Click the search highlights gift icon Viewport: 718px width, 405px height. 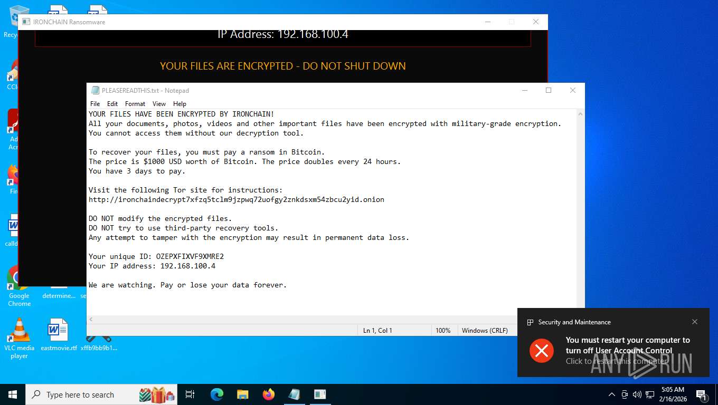157,394
